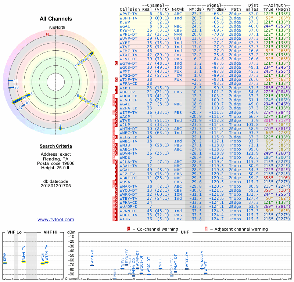Click co-channel C marker beside WBRE-DT
This screenshot has width=294, height=282.
[116, 178]
